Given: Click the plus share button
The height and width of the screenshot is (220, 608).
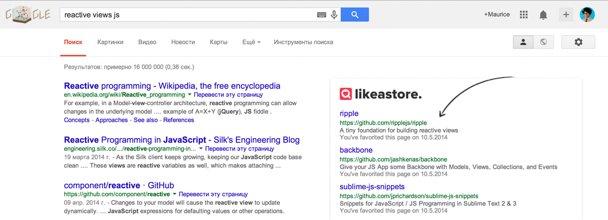Looking at the screenshot, I should pyautogui.click(x=566, y=15).
